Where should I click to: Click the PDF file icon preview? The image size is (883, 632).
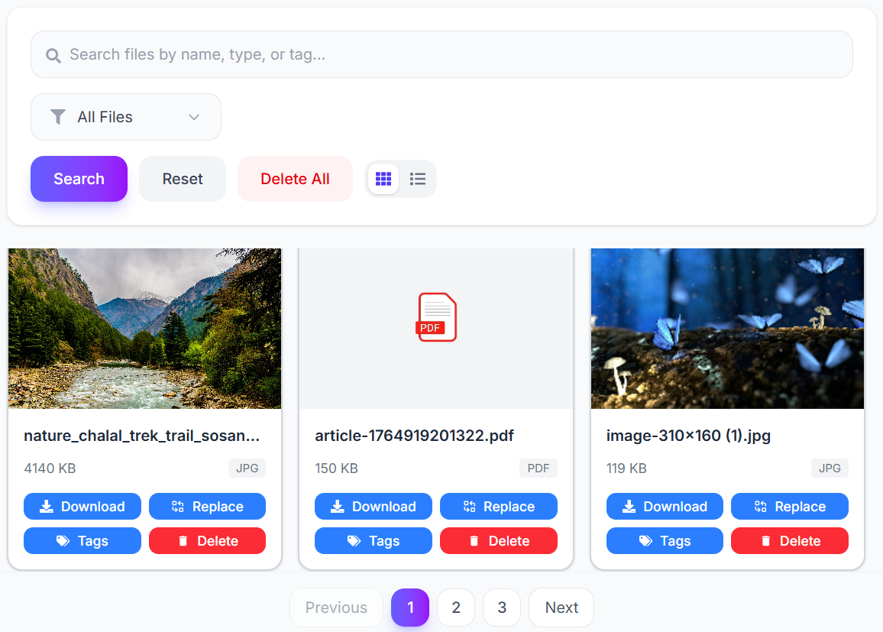click(x=436, y=317)
